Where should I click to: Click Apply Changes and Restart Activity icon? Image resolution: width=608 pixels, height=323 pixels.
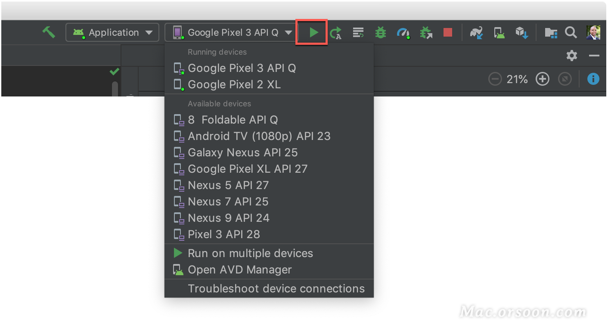336,33
